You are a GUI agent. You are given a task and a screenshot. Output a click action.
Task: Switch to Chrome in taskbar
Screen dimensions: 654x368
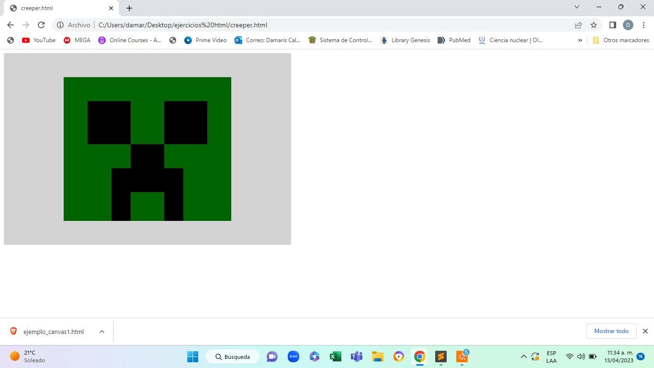tap(420, 356)
